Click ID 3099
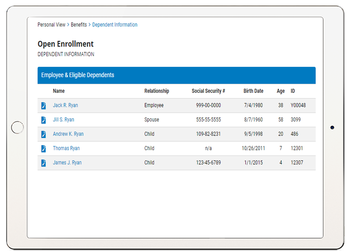This screenshot has height=251, width=351. click(x=296, y=120)
